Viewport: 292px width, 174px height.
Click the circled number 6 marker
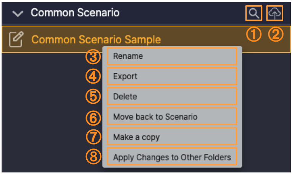tap(93, 117)
